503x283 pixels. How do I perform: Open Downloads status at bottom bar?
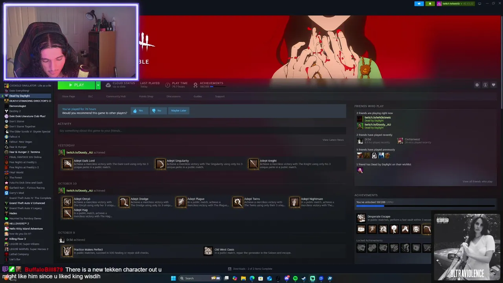click(x=250, y=269)
